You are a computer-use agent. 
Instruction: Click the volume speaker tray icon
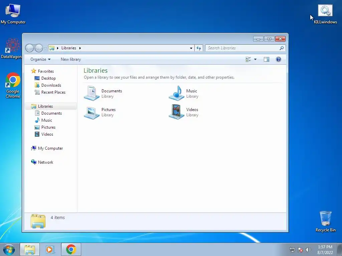pyautogui.click(x=308, y=250)
